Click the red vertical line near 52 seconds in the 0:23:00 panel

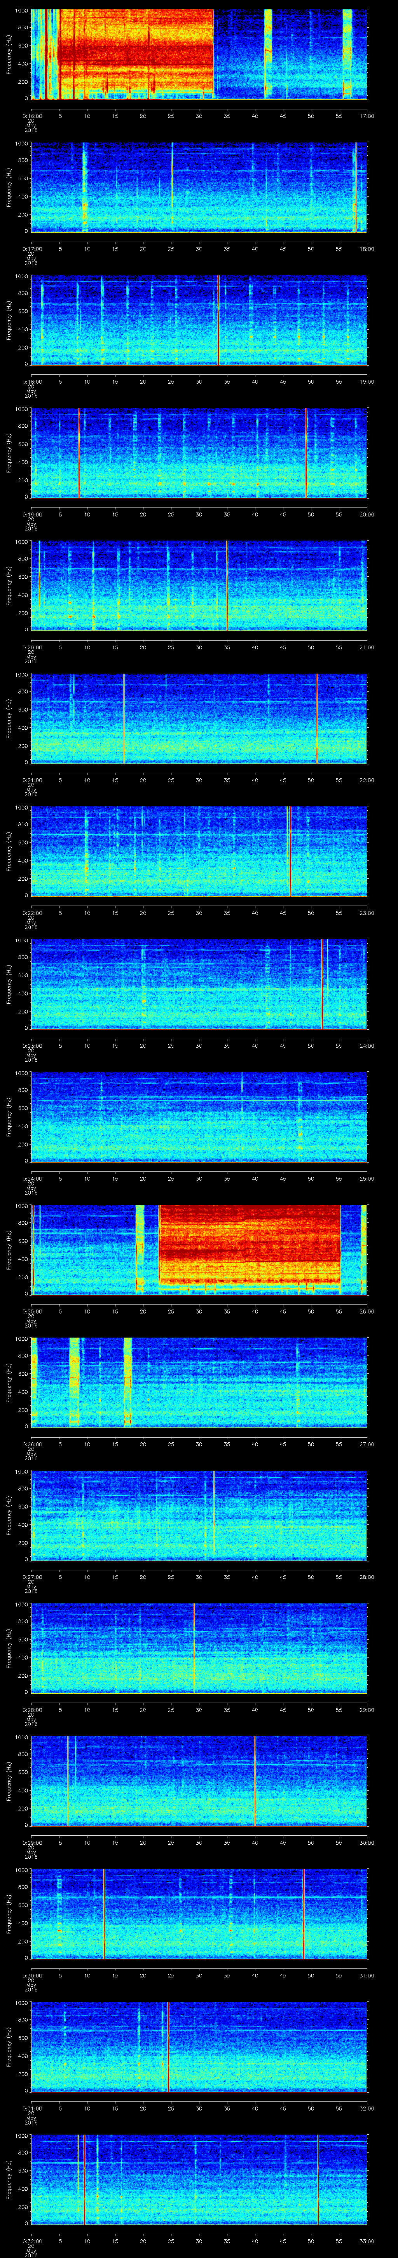click(322, 983)
